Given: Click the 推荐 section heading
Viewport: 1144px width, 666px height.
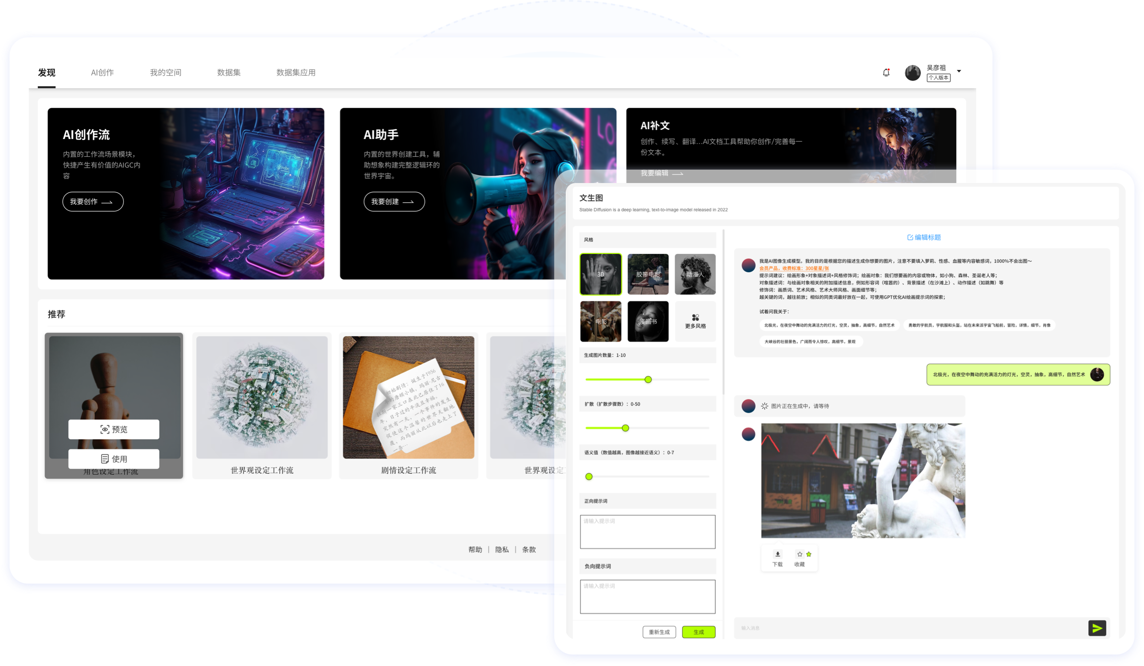Looking at the screenshot, I should click(x=56, y=314).
